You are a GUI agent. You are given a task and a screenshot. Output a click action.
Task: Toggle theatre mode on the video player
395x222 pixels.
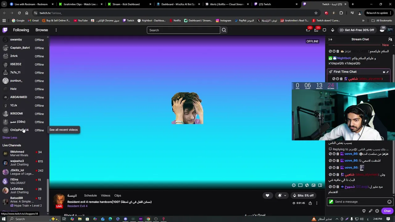tap(300, 185)
